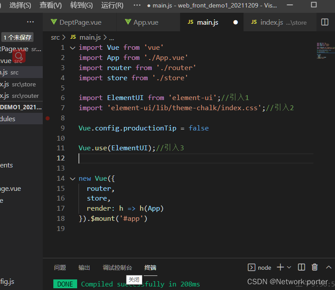Click the 关闭 tooltip label

(134, 279)
